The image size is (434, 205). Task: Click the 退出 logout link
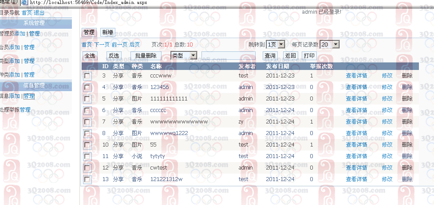39,13
